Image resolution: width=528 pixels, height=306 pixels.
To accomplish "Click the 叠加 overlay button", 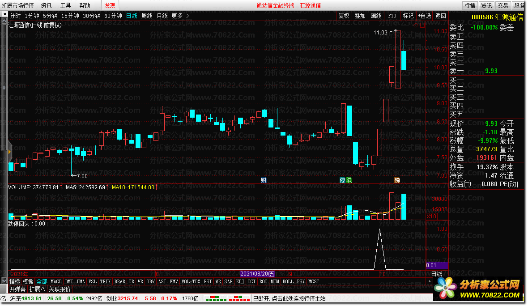I will (x=360, y=16).
